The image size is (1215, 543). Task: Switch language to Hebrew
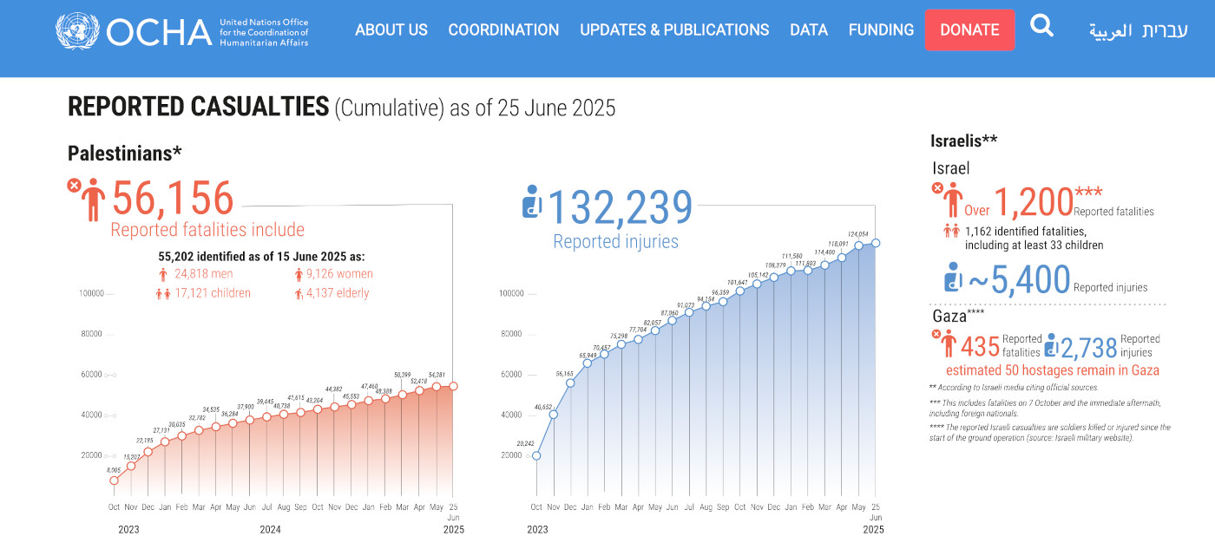1165,31
